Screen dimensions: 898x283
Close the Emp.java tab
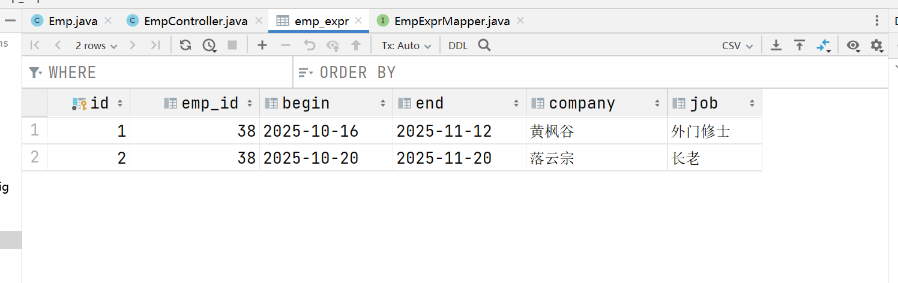click(108, 21)
